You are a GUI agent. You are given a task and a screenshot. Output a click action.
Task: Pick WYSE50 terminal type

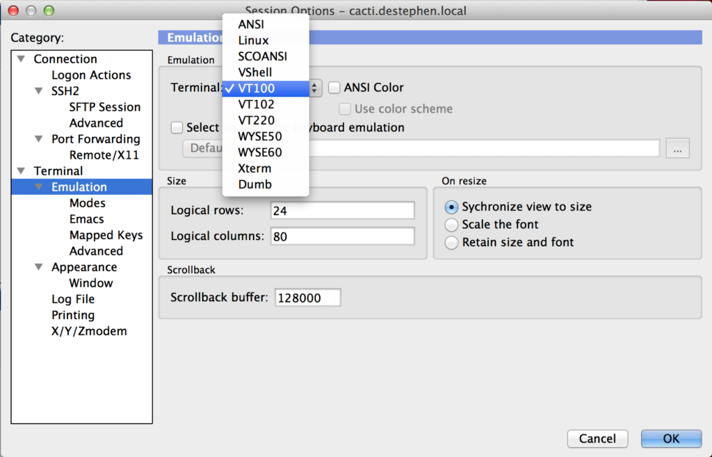[266, 136]
